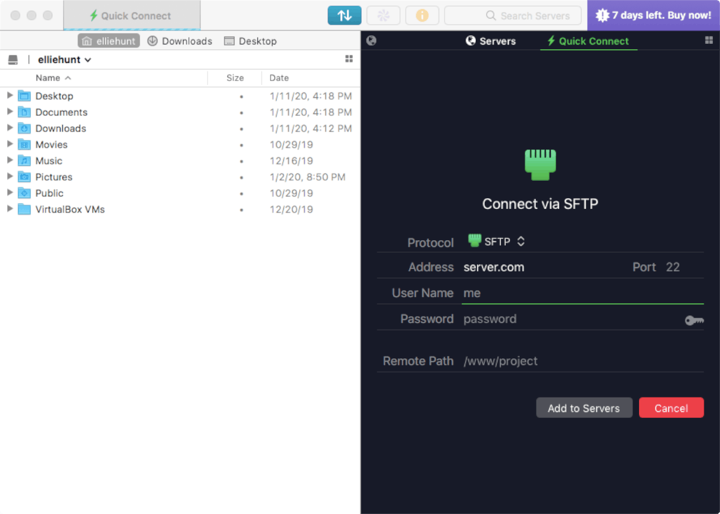Viewport: 720px width, 514px height.
Task: Select the Desktop folder name in file list
Action: (x=54, y=96)
